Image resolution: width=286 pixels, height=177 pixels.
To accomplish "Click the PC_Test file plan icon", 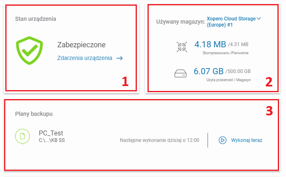I will [23, 137].
